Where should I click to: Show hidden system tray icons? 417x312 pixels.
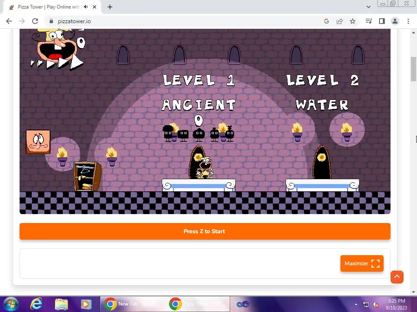coord(356,304)
